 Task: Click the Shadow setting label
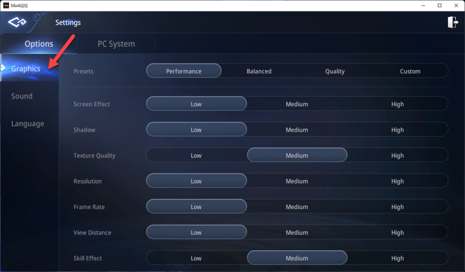[x=85, y=130]
